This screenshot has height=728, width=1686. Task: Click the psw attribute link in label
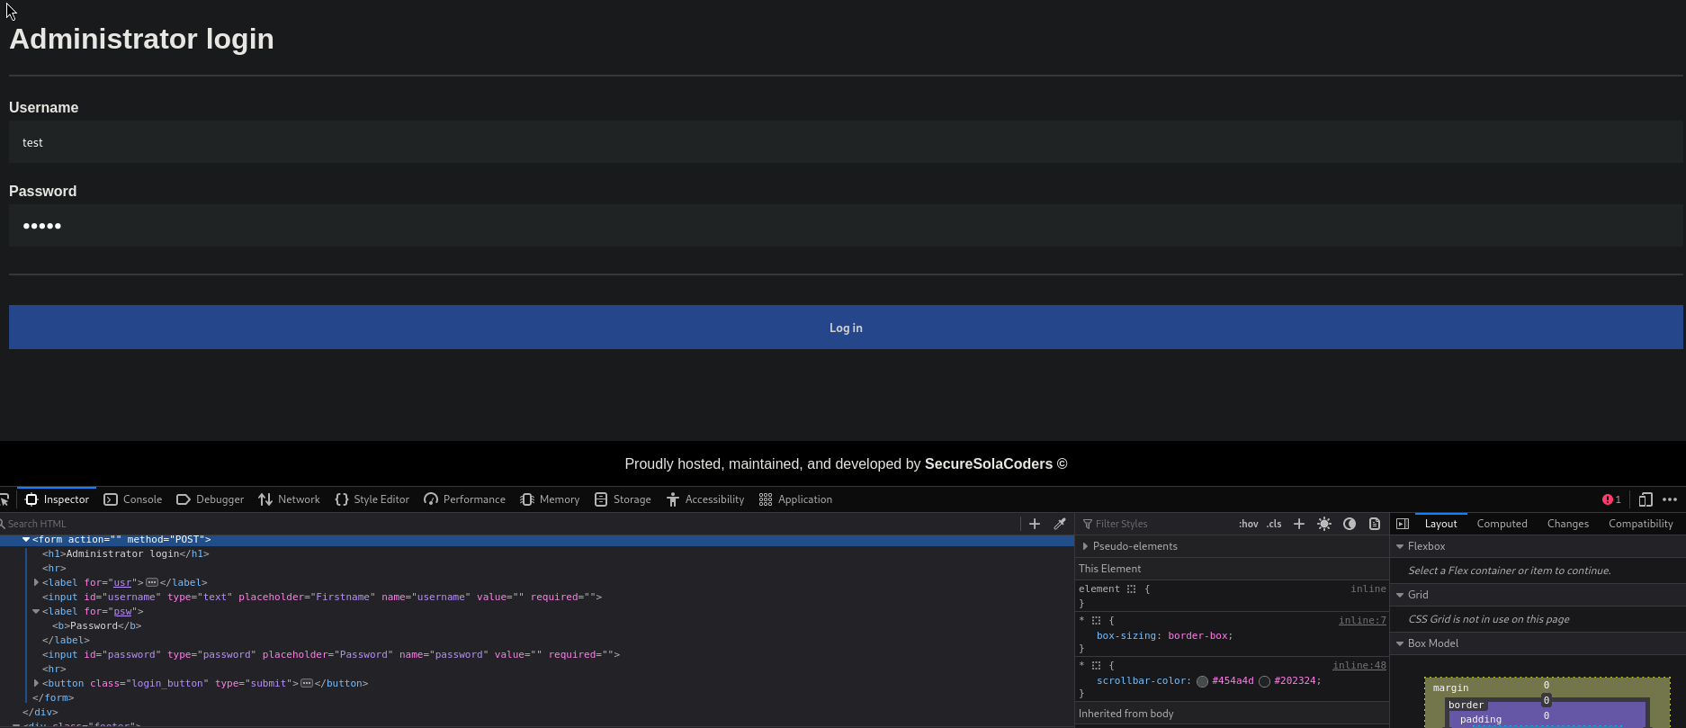122,611
